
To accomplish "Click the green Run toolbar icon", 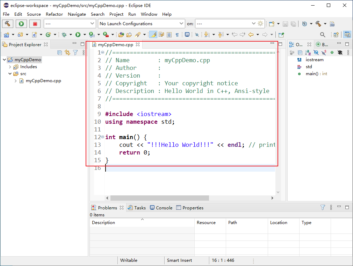I will pos(78,35).
